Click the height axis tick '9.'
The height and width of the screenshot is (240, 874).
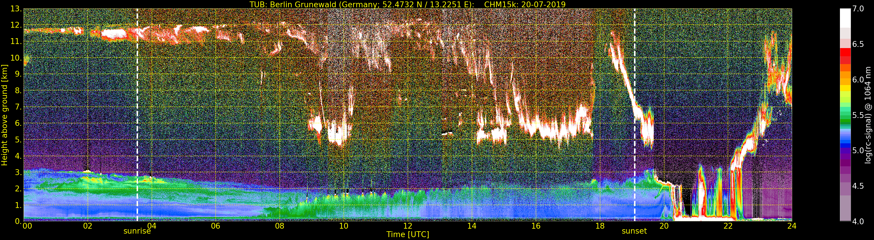click(x=18, y=74)
